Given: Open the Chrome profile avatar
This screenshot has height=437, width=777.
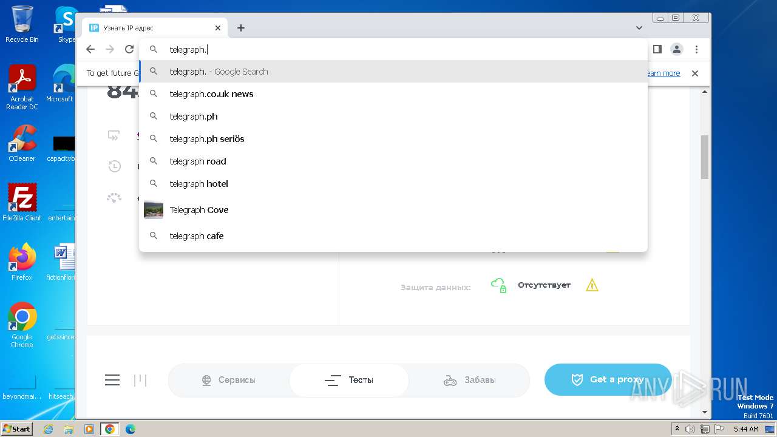Looking at the screenshot, I should point(677,49).
